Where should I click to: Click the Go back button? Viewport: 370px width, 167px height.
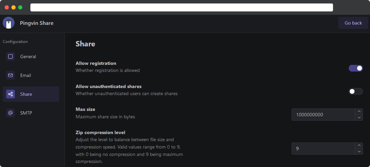[353, 23]
